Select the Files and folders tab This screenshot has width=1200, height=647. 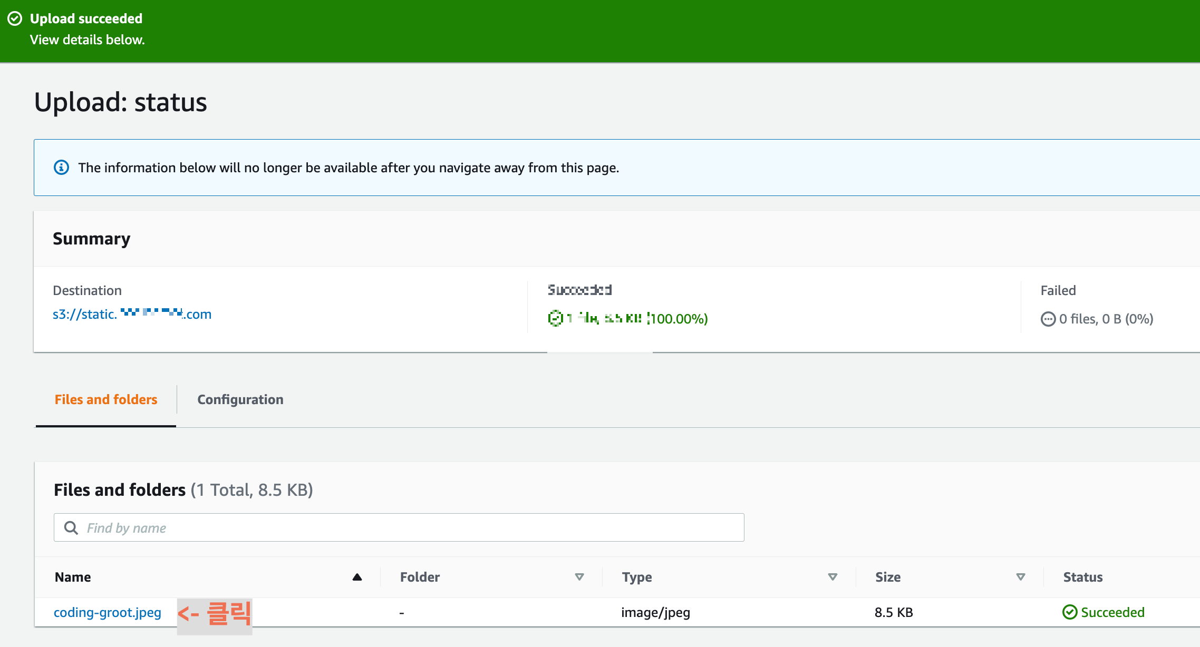[x=106, y=399]
